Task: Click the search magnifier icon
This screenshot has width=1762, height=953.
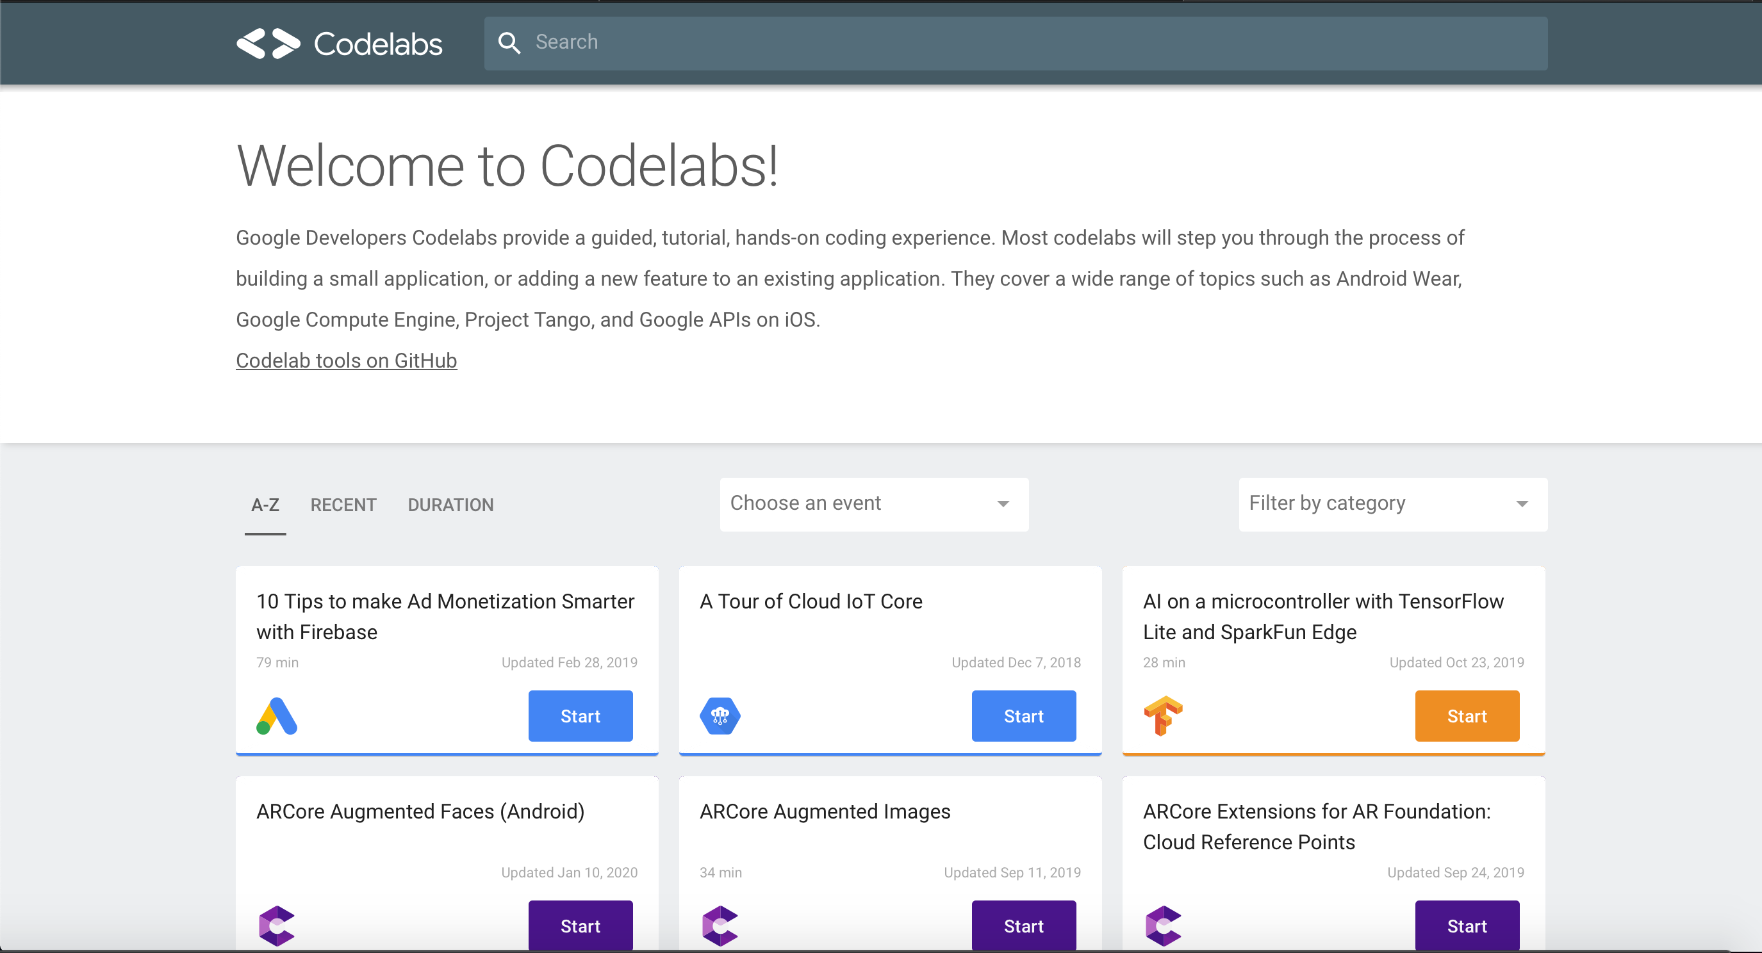Action: click(509, 42)
